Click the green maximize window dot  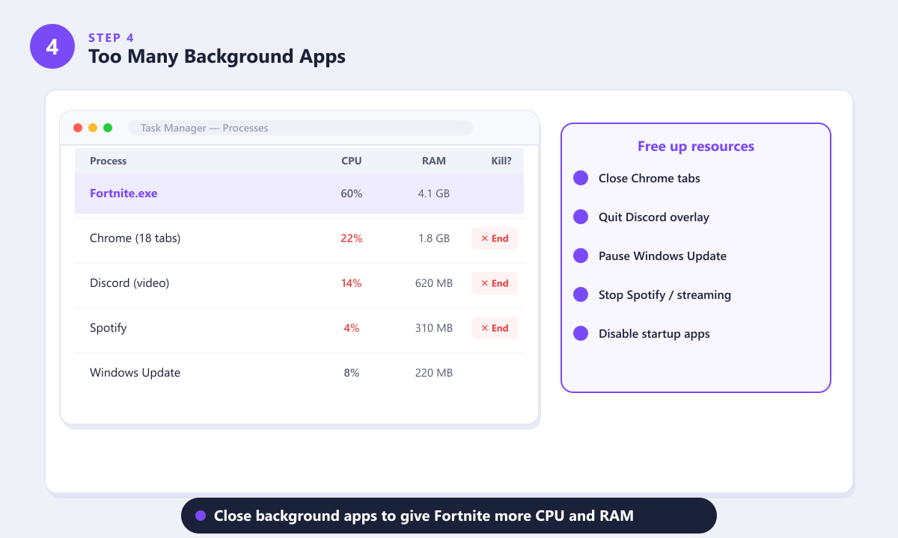(108, 128)
